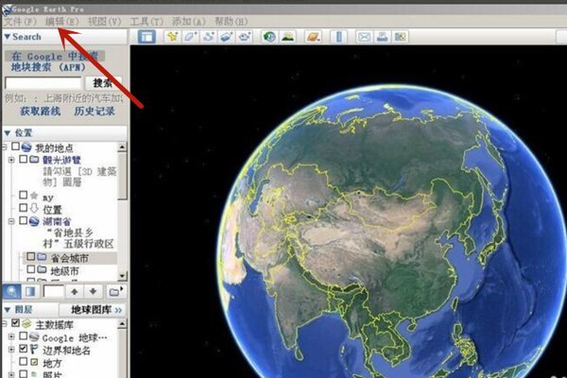Viewport: 567px width, 378px height.
Task: Click View in Google Maps icon
Action: pyautogui.click(x=400, y=37)
